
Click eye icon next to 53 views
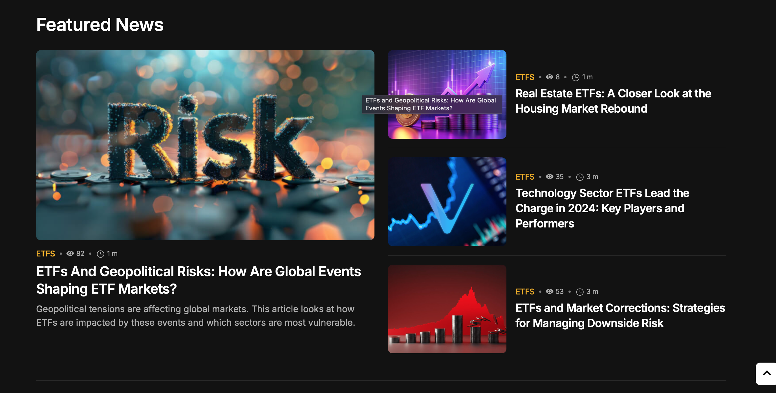pyautogui.click(x=549, y=291)
